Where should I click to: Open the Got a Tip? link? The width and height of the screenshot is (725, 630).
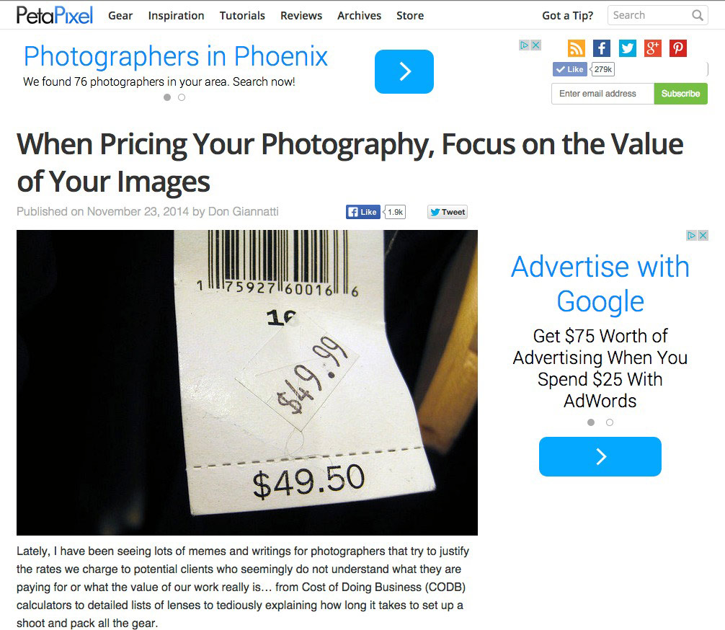[567, 16]
